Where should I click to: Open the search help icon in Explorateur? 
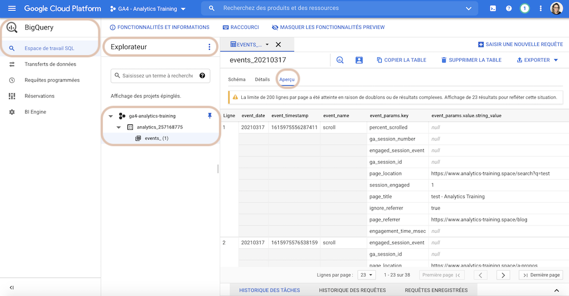click(202, 76)
